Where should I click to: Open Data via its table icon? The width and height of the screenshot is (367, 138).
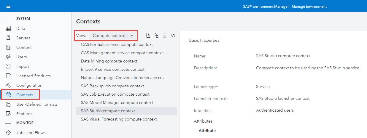click(x=8, y=28)
